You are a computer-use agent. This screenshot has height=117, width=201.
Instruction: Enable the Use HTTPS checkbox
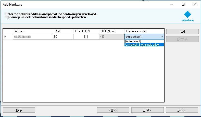(86, 37)
